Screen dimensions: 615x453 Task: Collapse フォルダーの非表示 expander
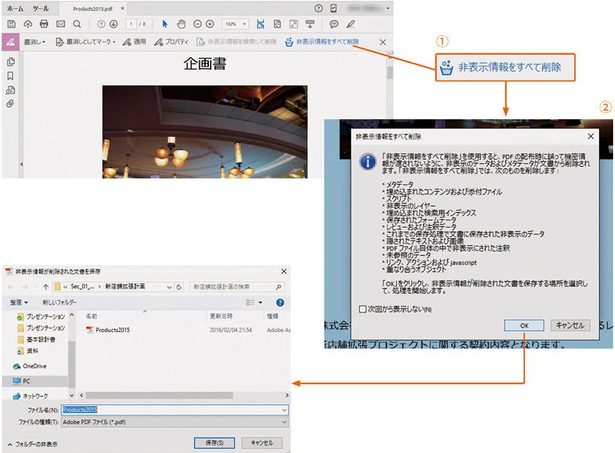click(33, 445)
